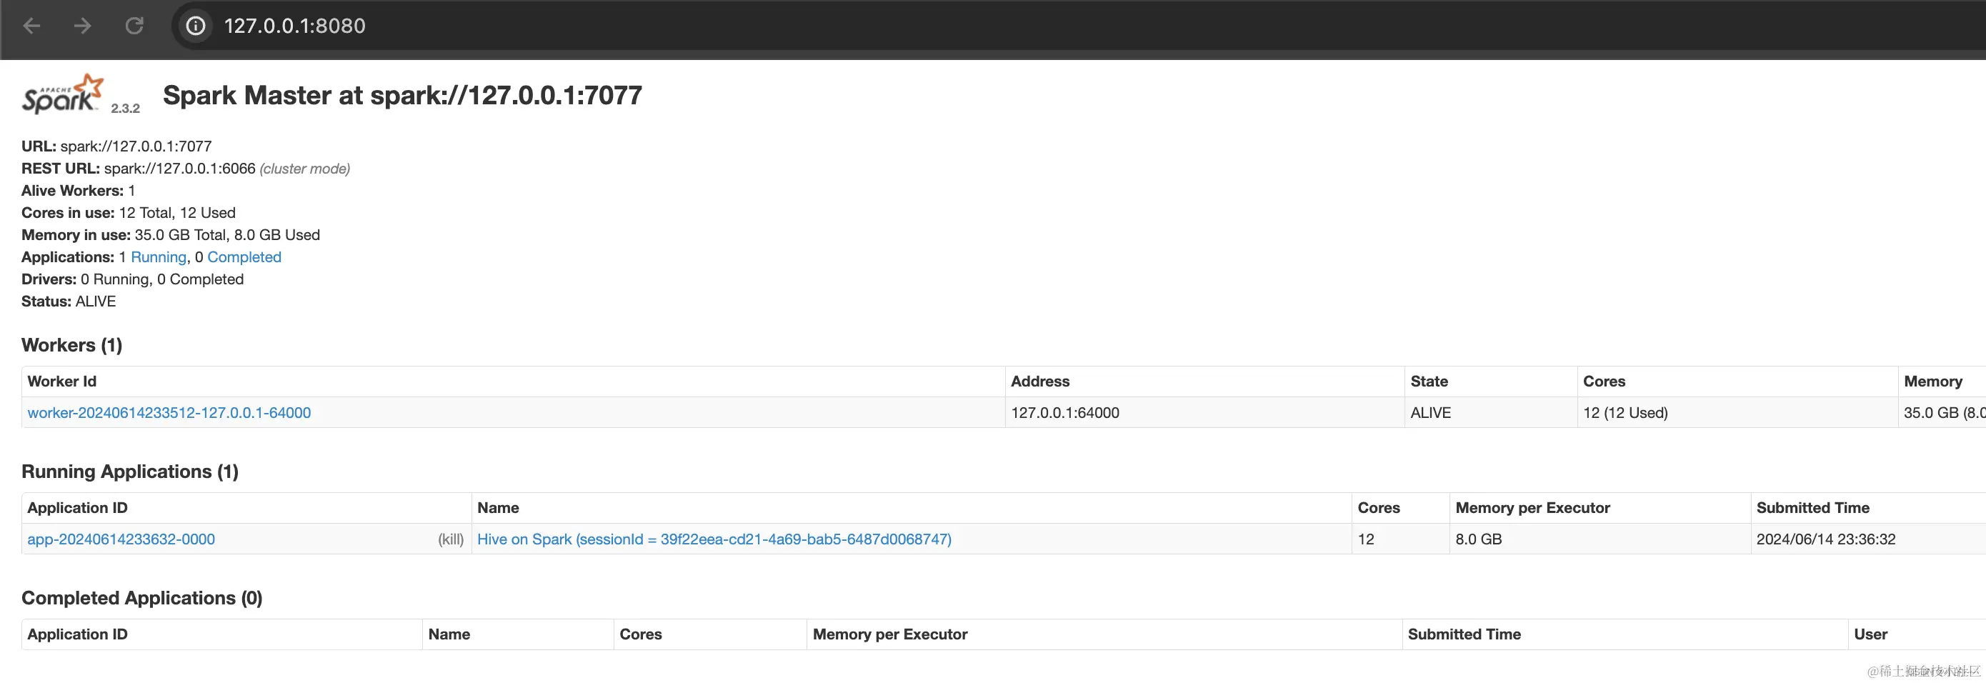
Task: Select the Memory in use summary line
Action: click(x=171, y=234)
